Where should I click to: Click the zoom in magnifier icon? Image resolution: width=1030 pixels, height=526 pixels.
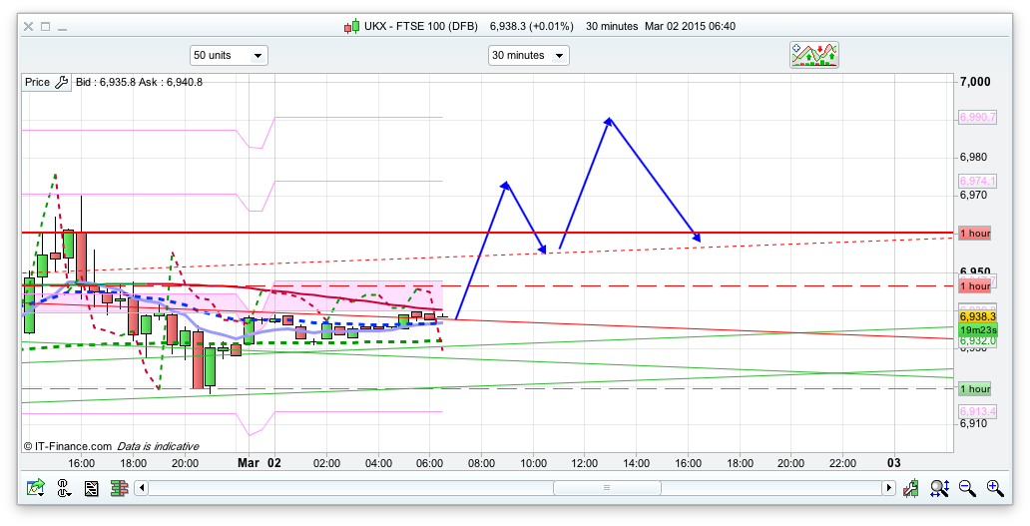pos(994,488)
